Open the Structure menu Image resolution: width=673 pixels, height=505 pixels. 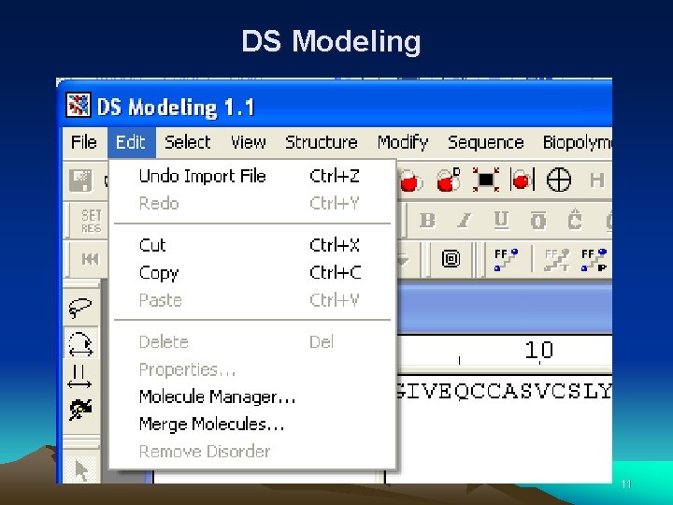(x=322, y=142)
